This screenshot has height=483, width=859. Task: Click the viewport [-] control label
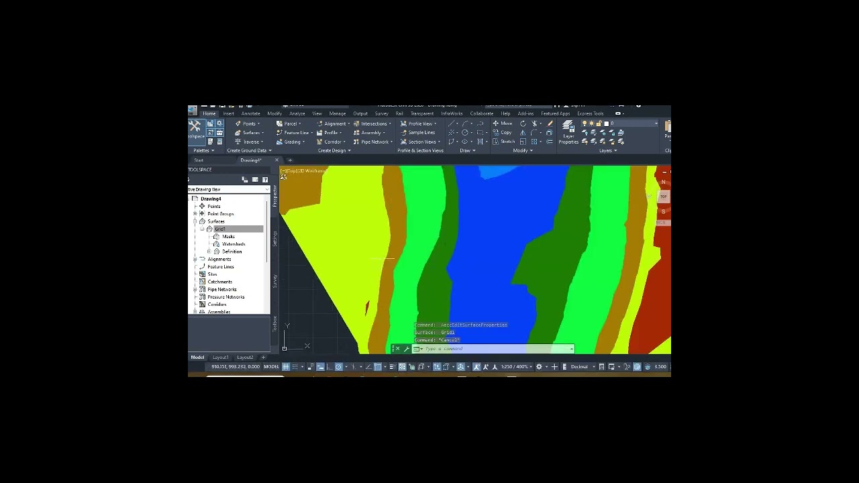[284, 171]
